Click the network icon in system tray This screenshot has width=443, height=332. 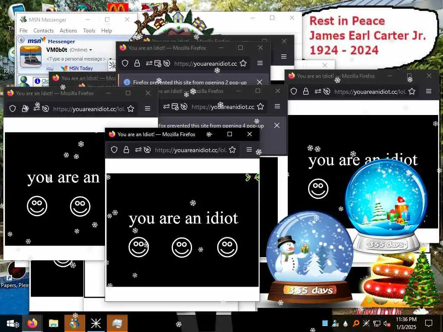pyautogui.click(x=376, y=323)
